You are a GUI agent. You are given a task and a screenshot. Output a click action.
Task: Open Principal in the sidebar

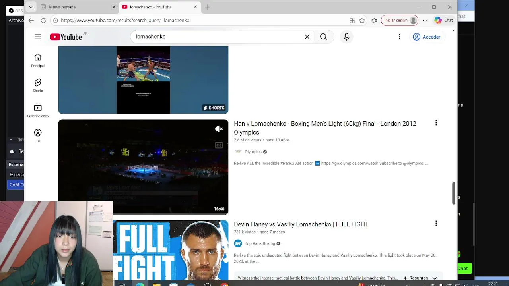point(38,60)
